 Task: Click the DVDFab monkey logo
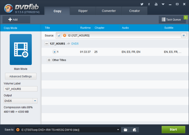coord(9,9)
